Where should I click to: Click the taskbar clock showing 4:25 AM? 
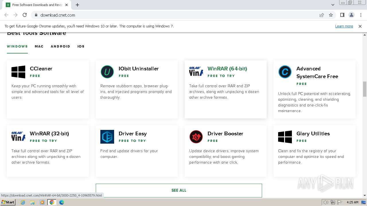coord(352,202)
